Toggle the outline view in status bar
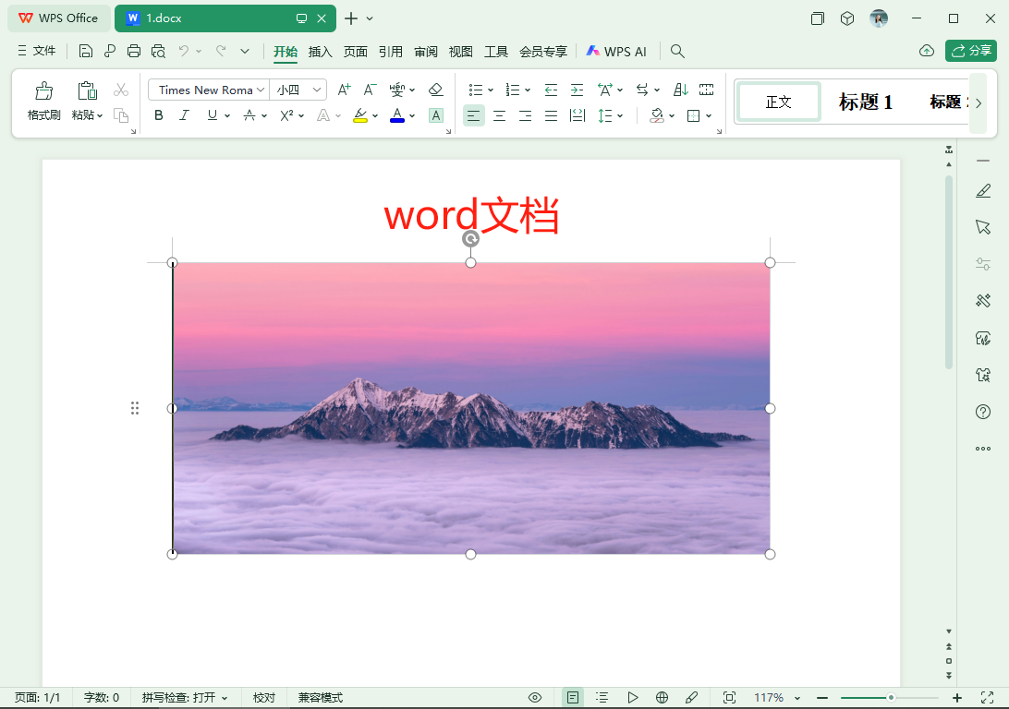This screenshot has height=709, width=1009. [x=602, y=697]
